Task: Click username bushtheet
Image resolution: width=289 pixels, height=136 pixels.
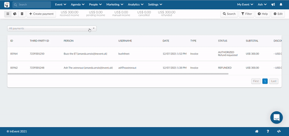Action: coord(124,54)
